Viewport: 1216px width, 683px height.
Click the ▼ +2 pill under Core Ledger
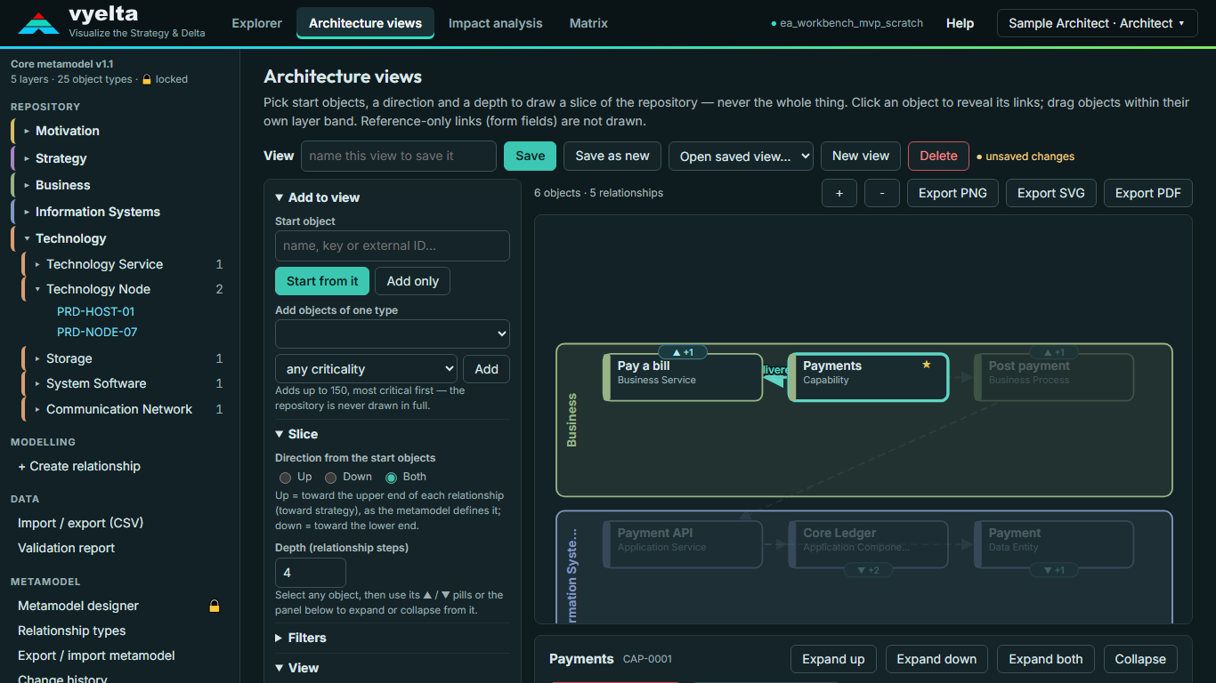868,570
